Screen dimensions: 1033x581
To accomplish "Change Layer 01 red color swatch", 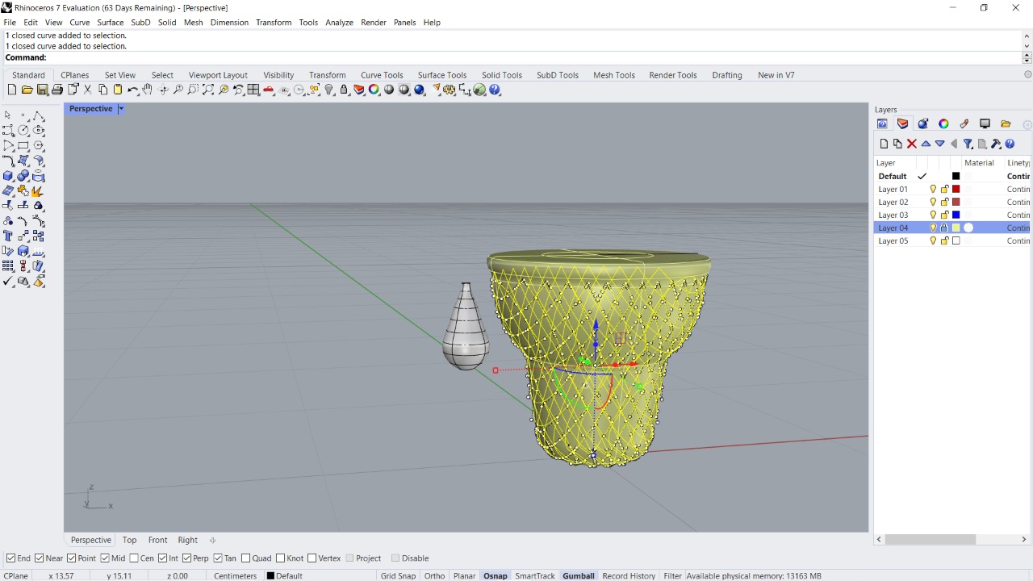I will (x=956, y=189).
